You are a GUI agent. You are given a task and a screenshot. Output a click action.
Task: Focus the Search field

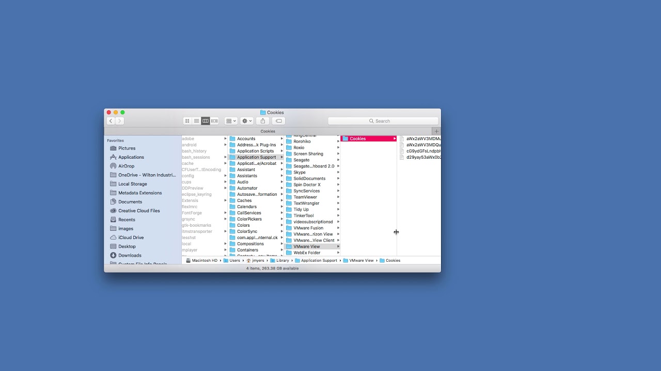click(x=383, y=121)
